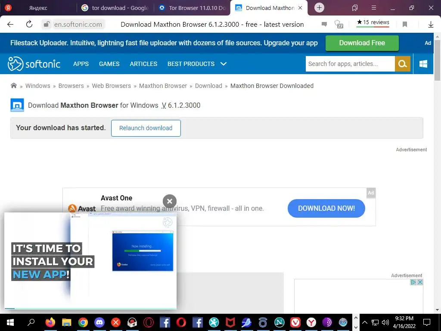Image resolution: width=441 pixels, height=331 pixels.
Task: Reload the Softonic page
Action: (29, 24)
